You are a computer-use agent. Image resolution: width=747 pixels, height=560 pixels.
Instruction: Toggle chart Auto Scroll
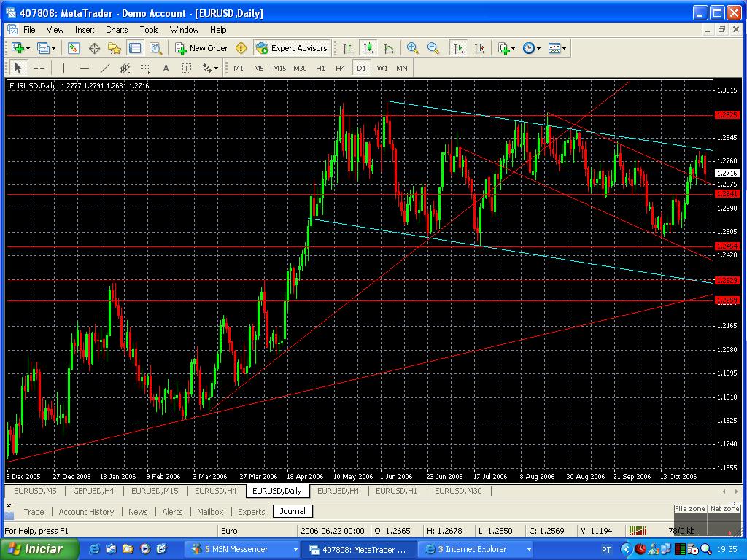[x=458, y=48]
